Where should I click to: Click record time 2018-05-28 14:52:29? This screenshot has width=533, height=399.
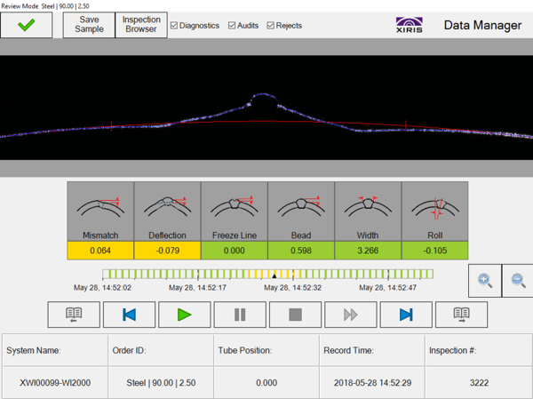pyautogui.click(x=372, y=383)
